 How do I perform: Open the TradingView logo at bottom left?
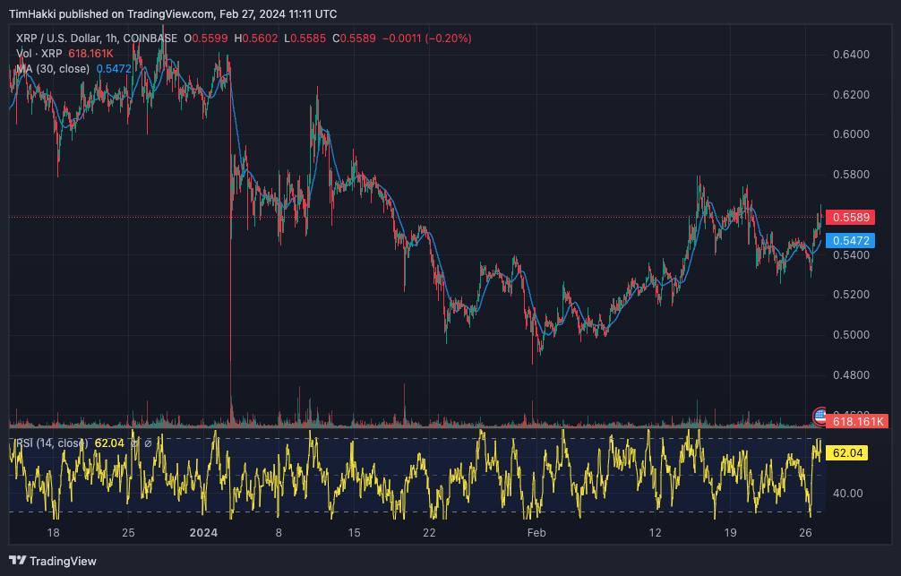(x=53, y=561)
